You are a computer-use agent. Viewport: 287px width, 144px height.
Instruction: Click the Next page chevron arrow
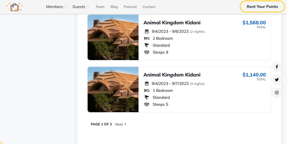[125, 124]
